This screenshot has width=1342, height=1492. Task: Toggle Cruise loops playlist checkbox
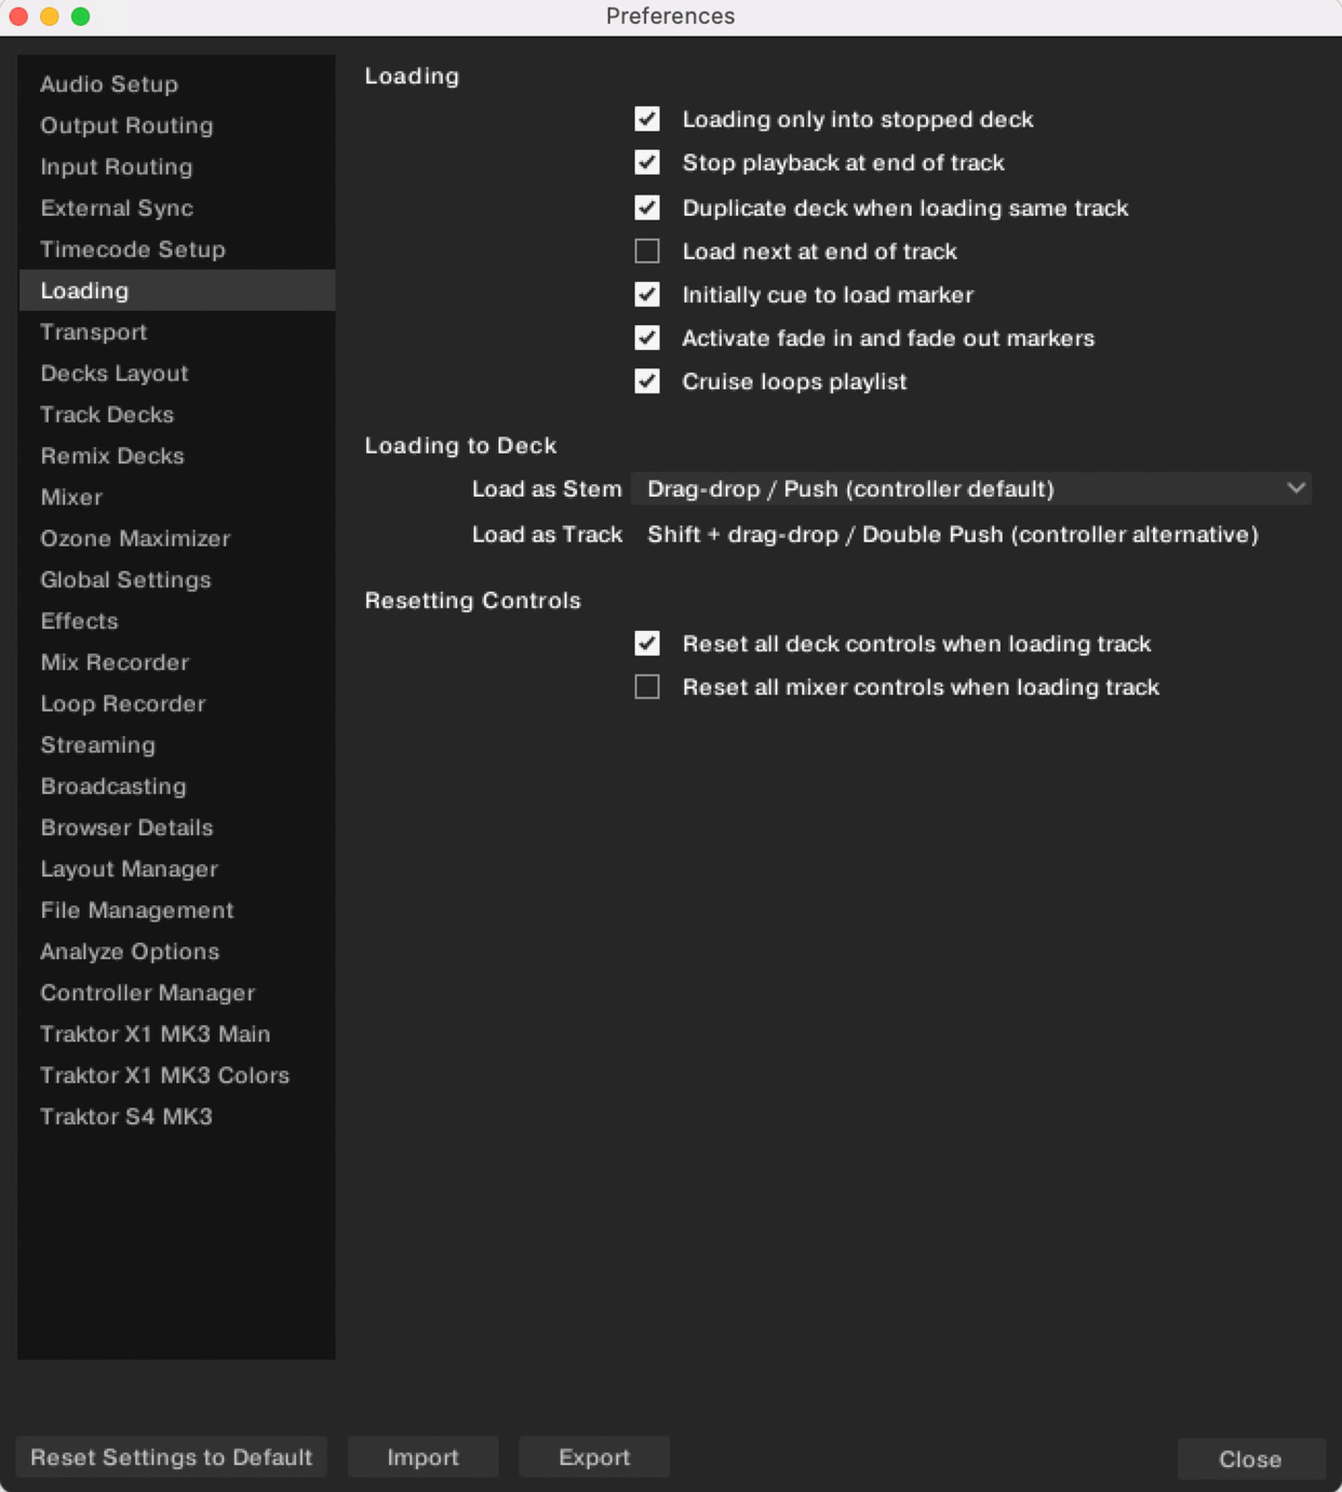pyautogui.click(x=647, y=382)
